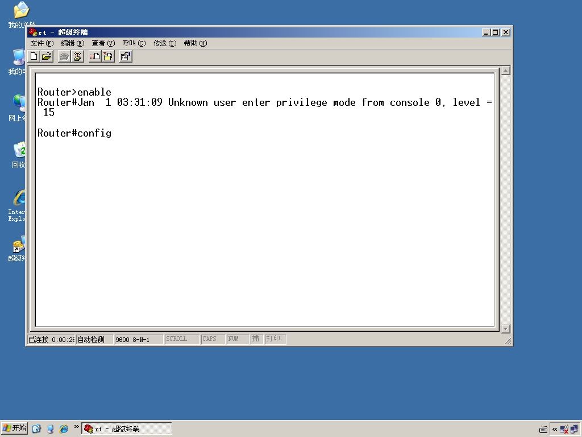Expand hidden quick launch items with the » chevron
Screen dimensions: 582x437
click(77, 427)
